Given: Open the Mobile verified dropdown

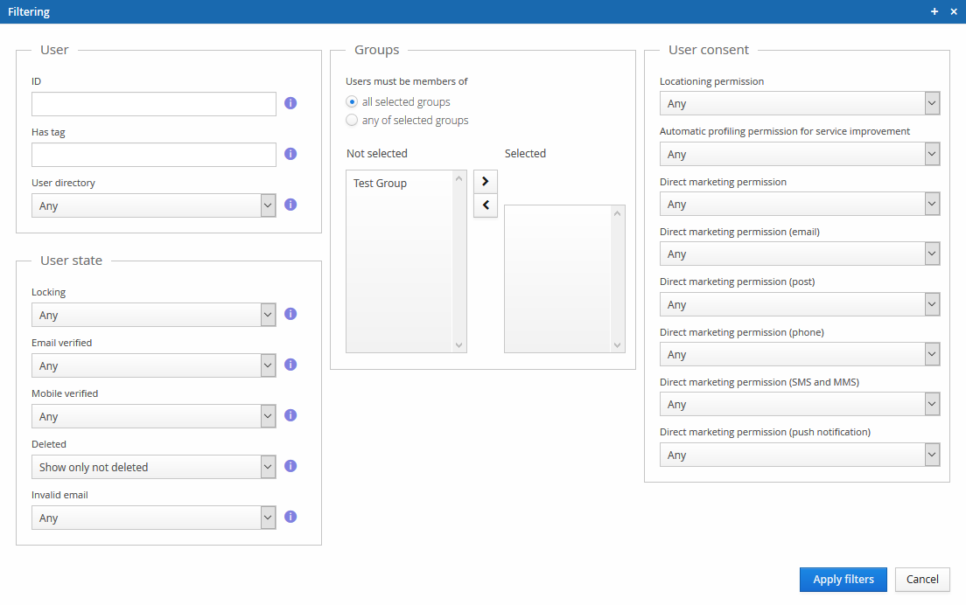Looking at the screenshot, I should click(153, 416).
